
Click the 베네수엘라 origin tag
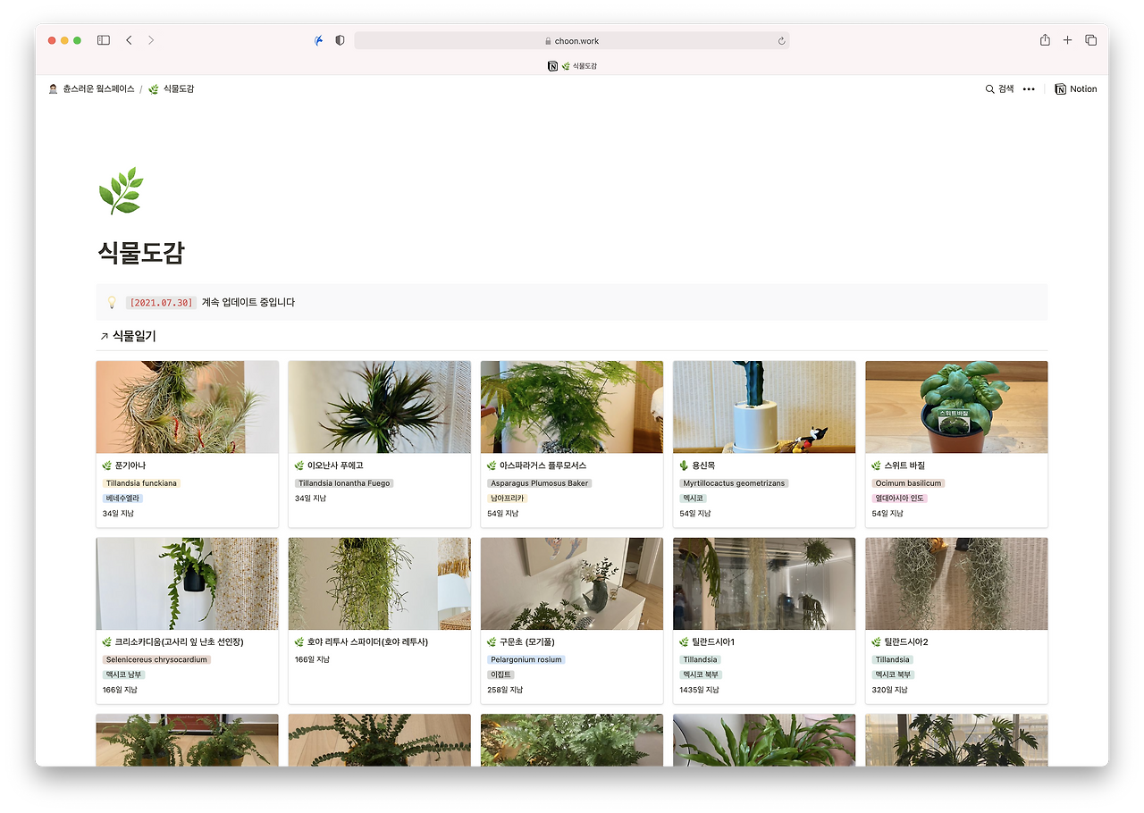[122, 499]
